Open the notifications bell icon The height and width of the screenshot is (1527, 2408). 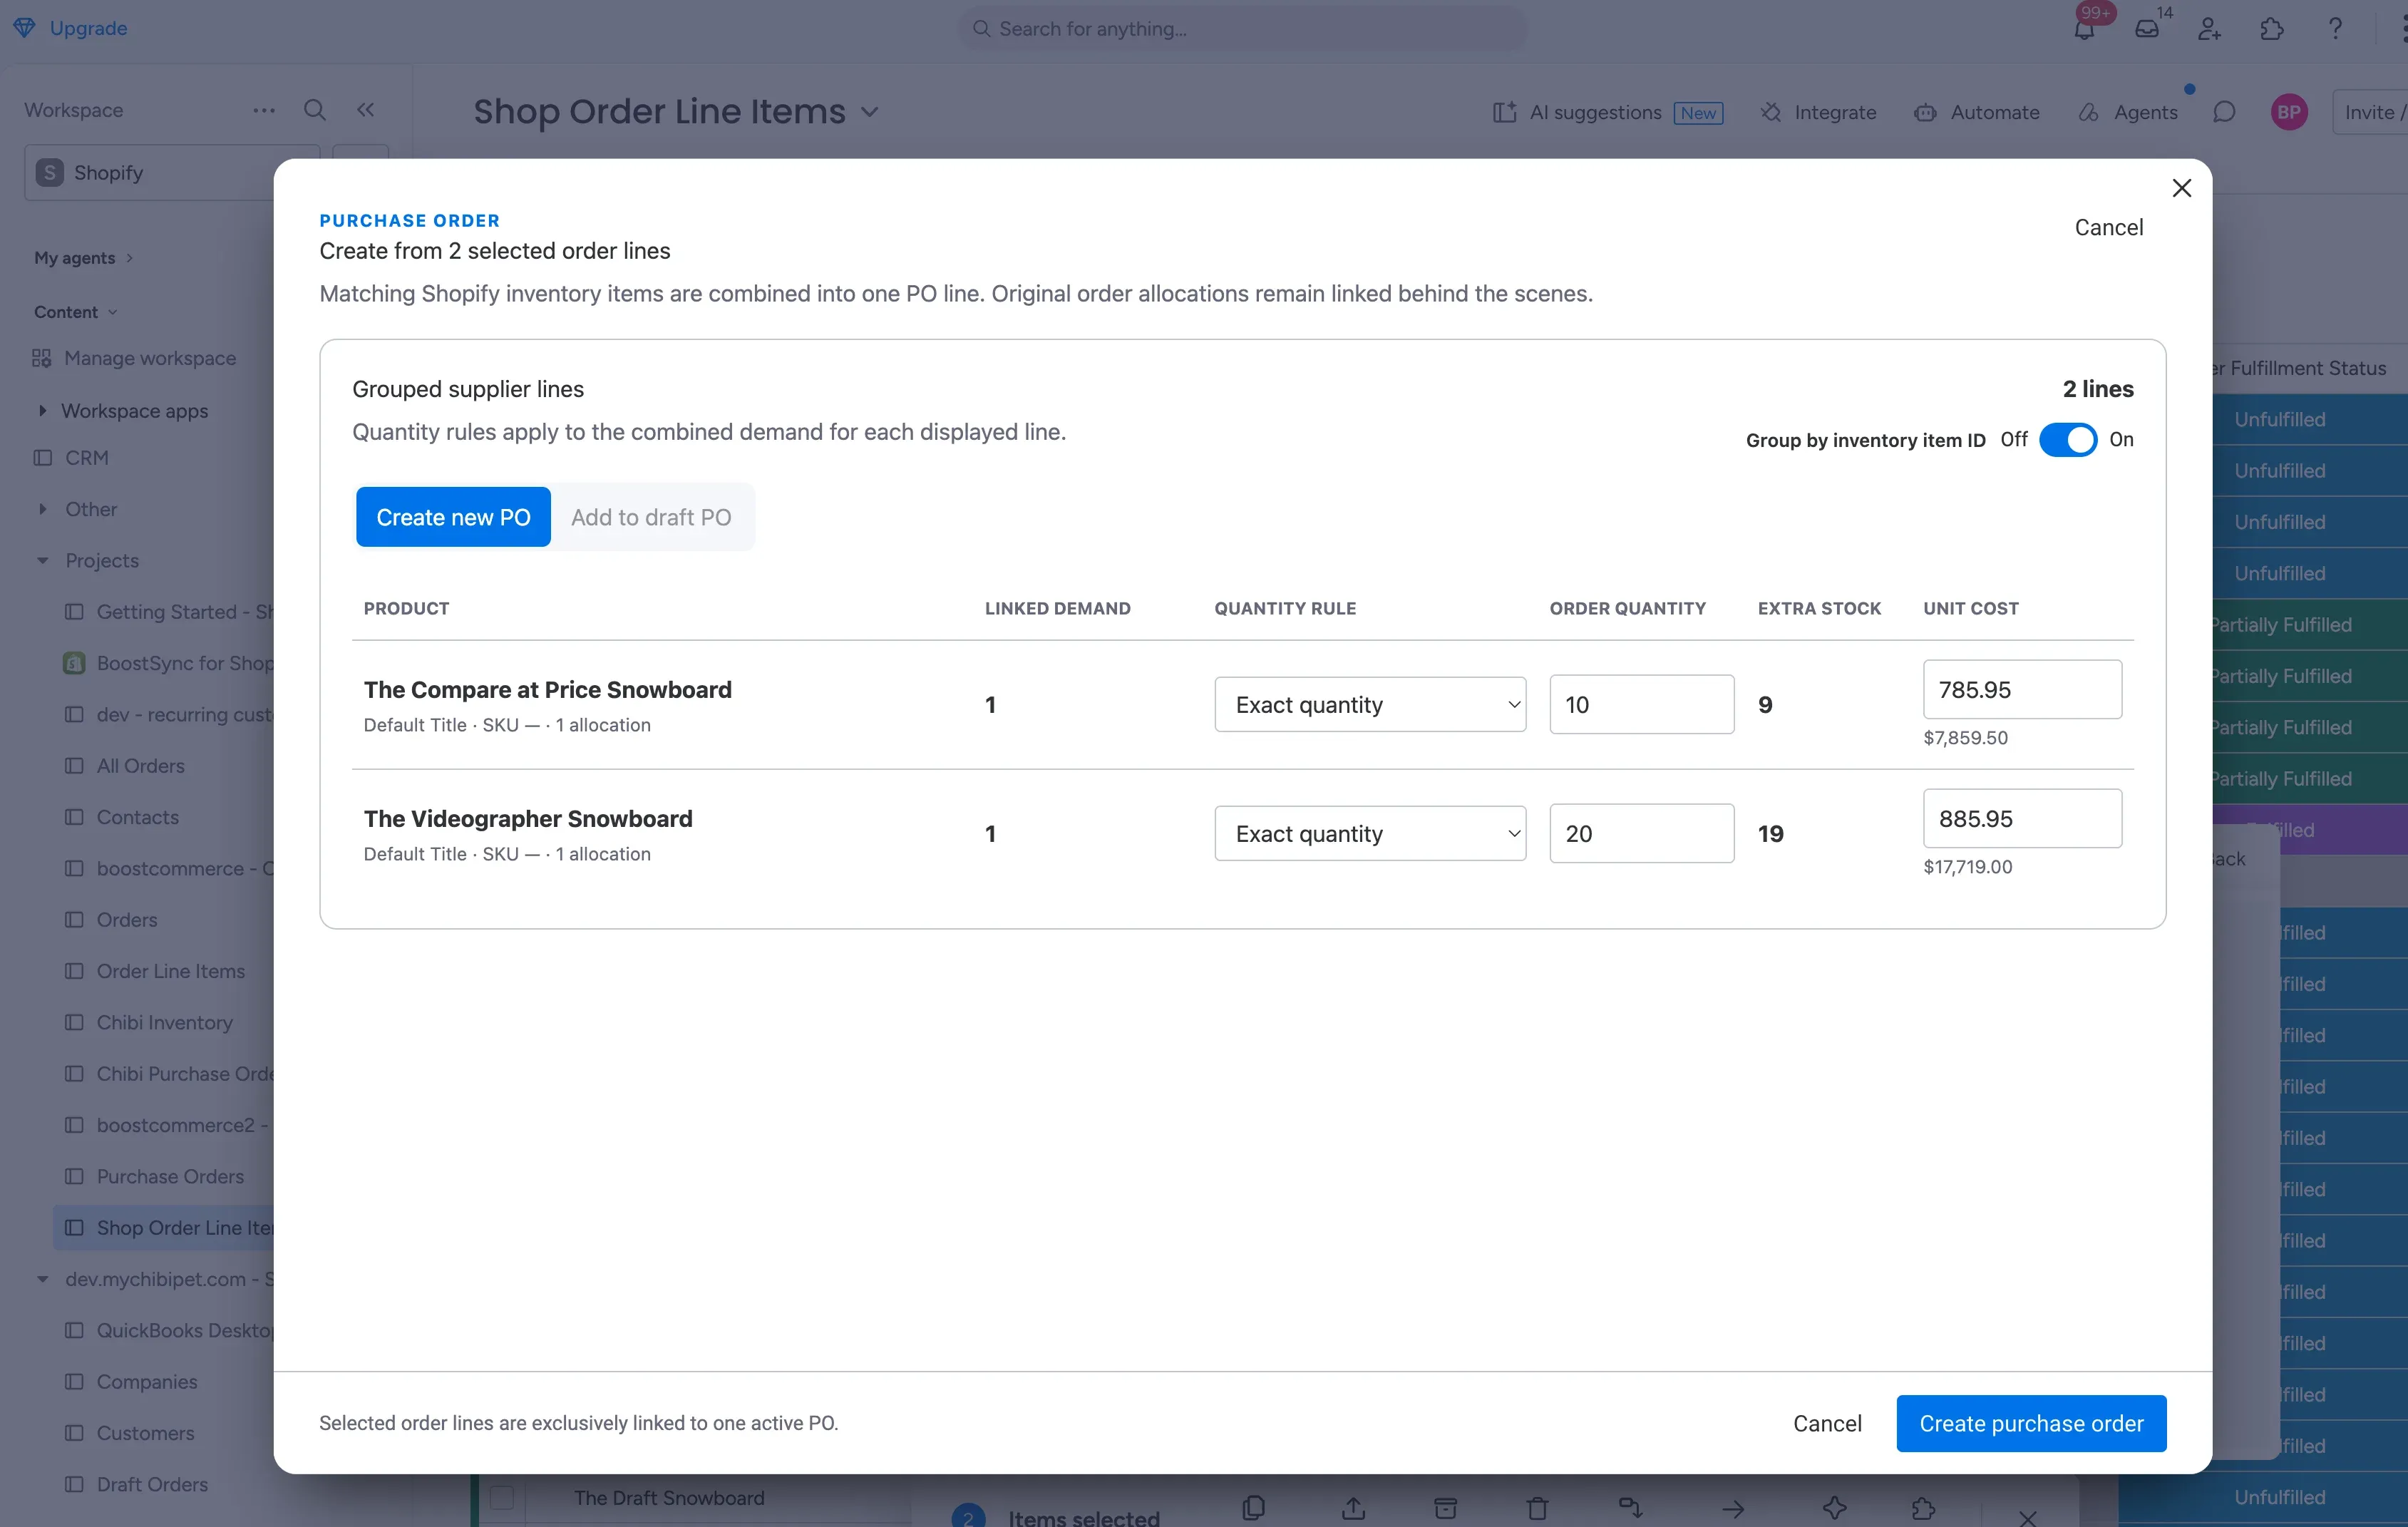pos(2084,29)
